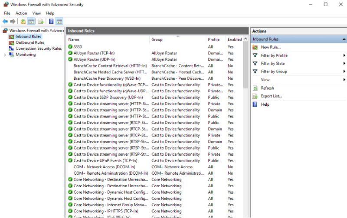
Task: Click the Back arrow in the toolbar
Action: coord(5,21)
